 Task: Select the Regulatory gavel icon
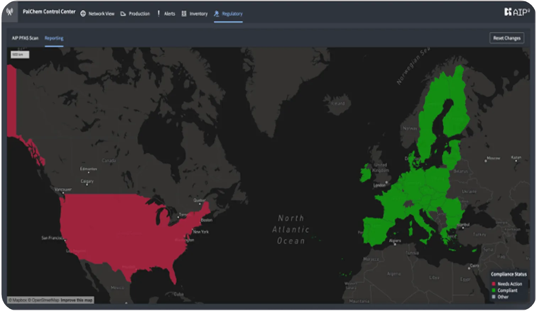pyautogui.click(x=216, y=14)
